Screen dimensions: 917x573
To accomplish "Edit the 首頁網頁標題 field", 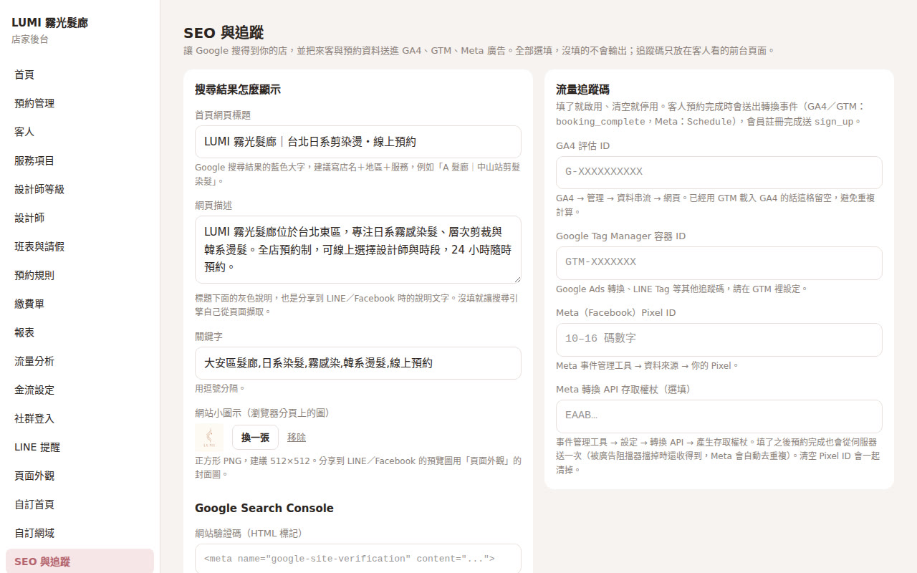I will pyautogui.click(x=358, y=142).
